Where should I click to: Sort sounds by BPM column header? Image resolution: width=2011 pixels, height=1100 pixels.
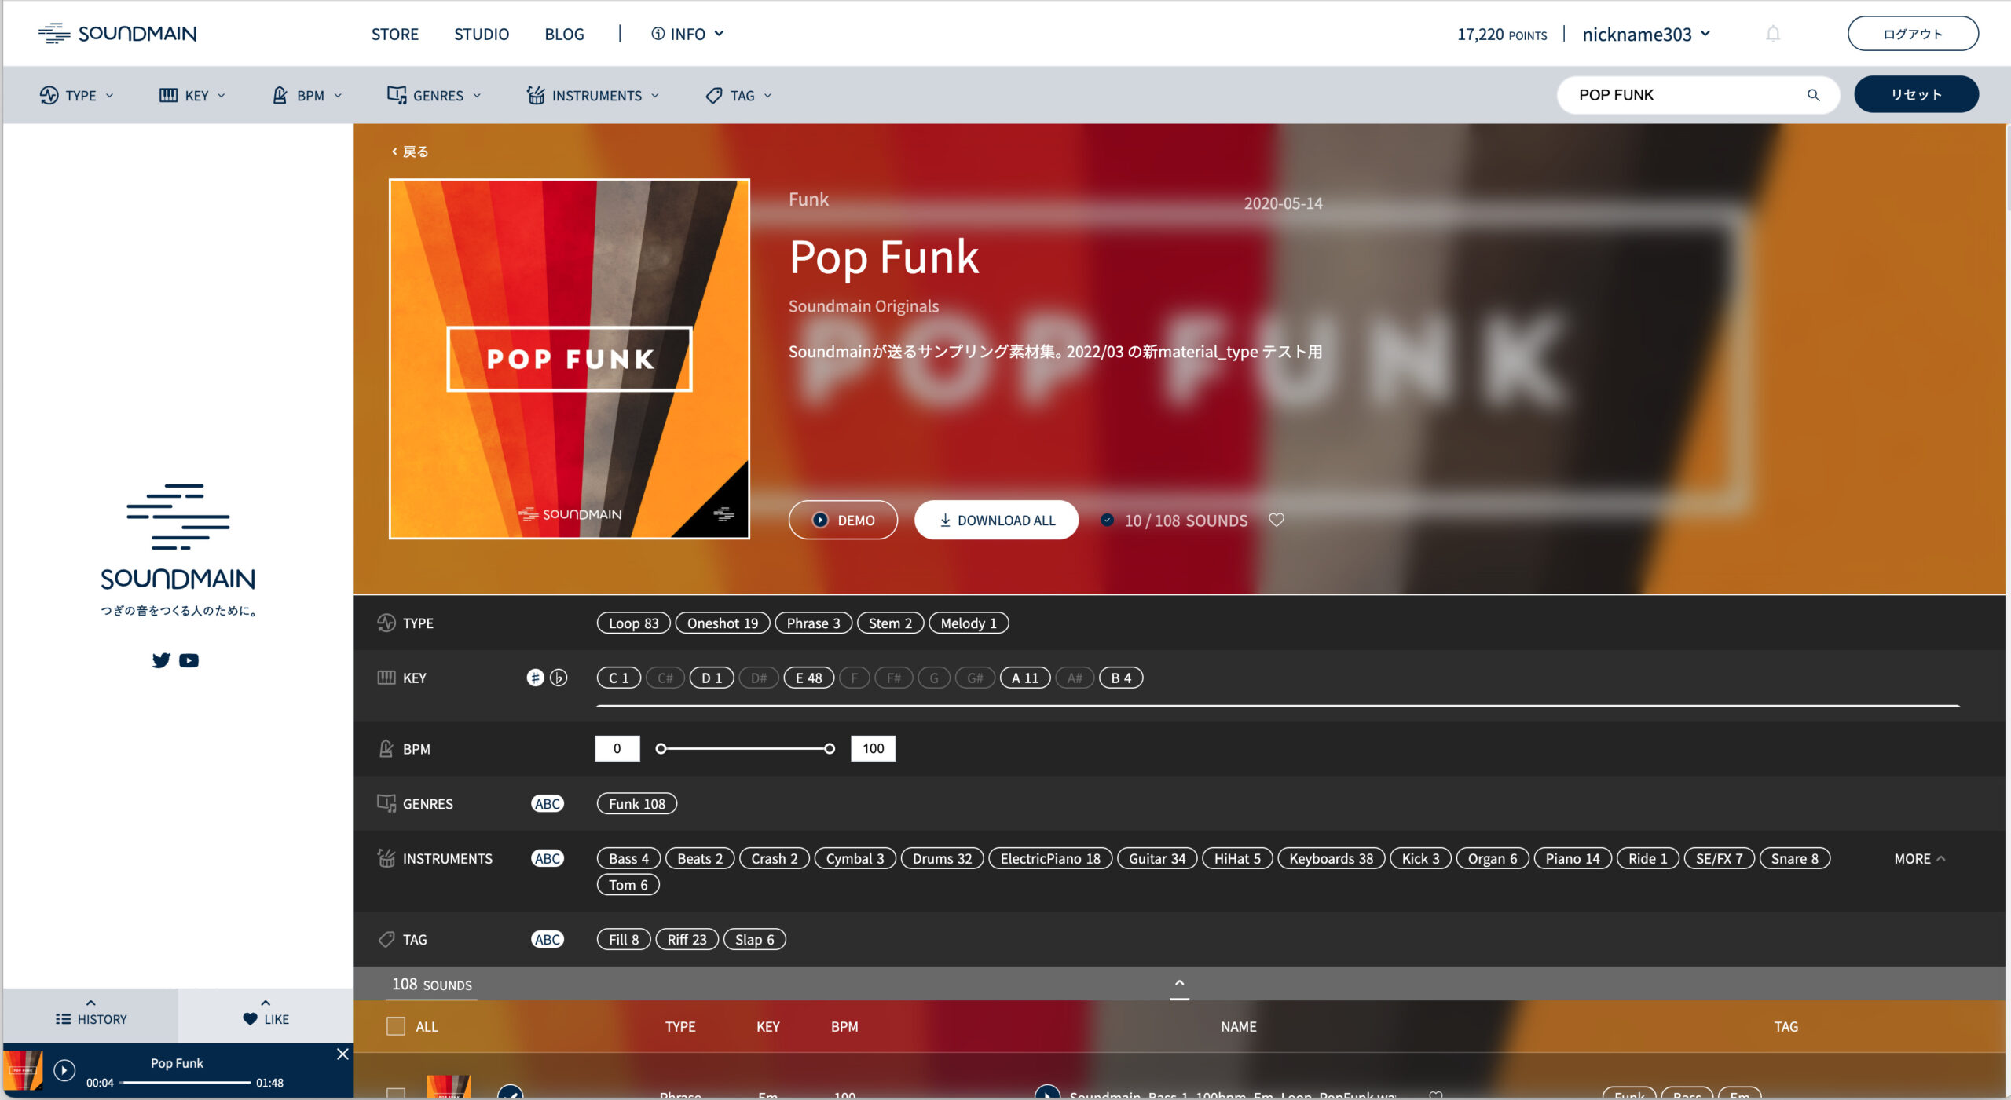[x=844, y=1026]
